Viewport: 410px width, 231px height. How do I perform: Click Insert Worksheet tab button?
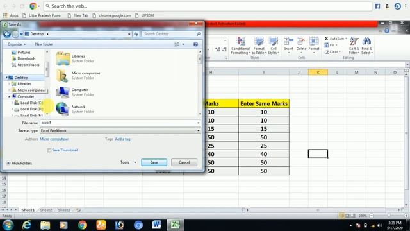[78, 210]
